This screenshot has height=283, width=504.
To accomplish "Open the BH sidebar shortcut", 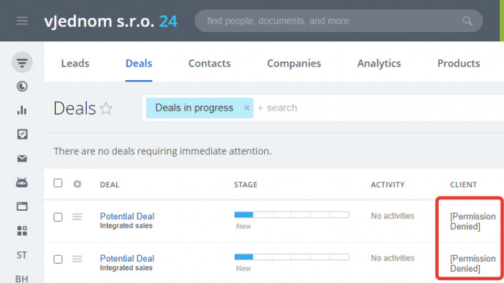I will (22, 279).
